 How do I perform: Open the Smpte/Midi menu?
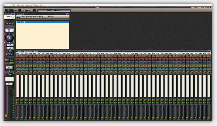click(x=29, y=5)
